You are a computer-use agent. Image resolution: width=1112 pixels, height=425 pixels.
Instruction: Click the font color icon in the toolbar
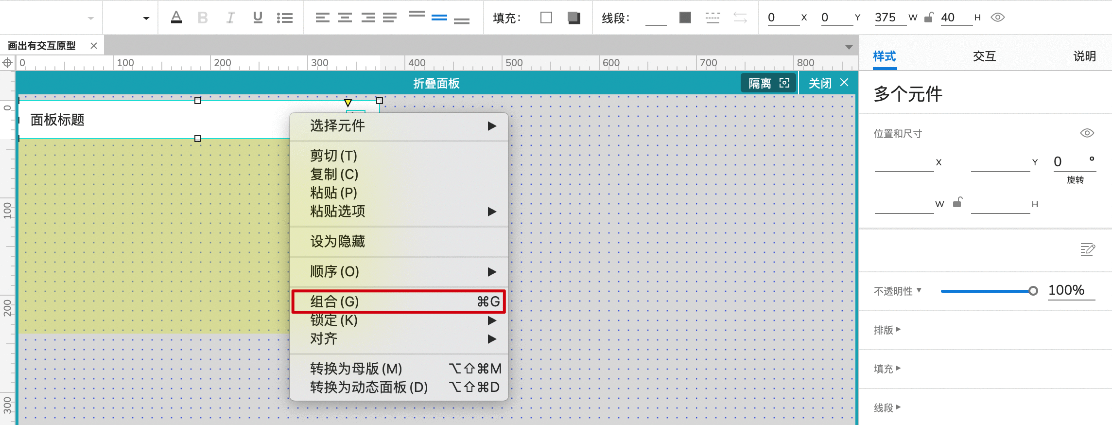(x=176, y=18)
